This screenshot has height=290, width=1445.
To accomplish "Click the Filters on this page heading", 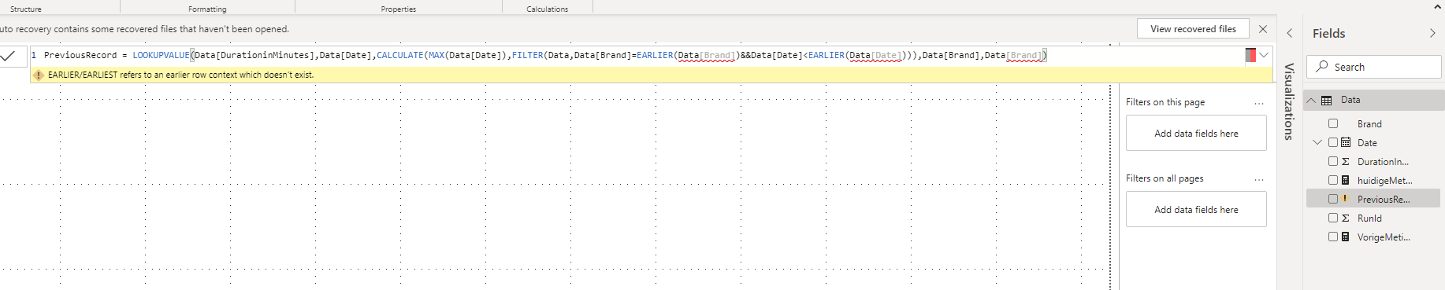I will pos(1165,102).
